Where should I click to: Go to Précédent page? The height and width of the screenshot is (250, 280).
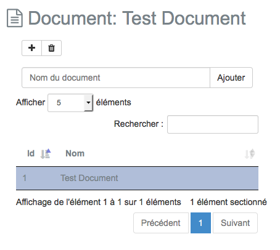click(x=161, y=223)
